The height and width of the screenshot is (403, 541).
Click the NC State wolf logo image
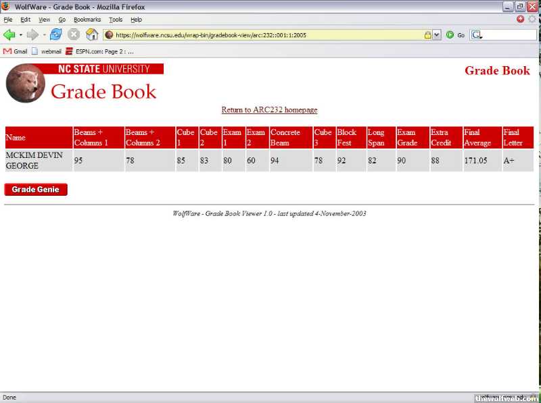(x=26, y=84)
